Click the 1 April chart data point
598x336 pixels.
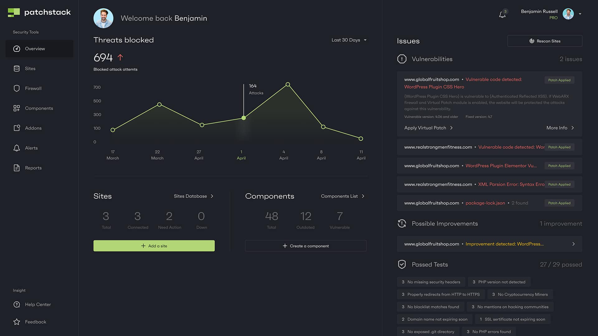click(x=244, y=118)
